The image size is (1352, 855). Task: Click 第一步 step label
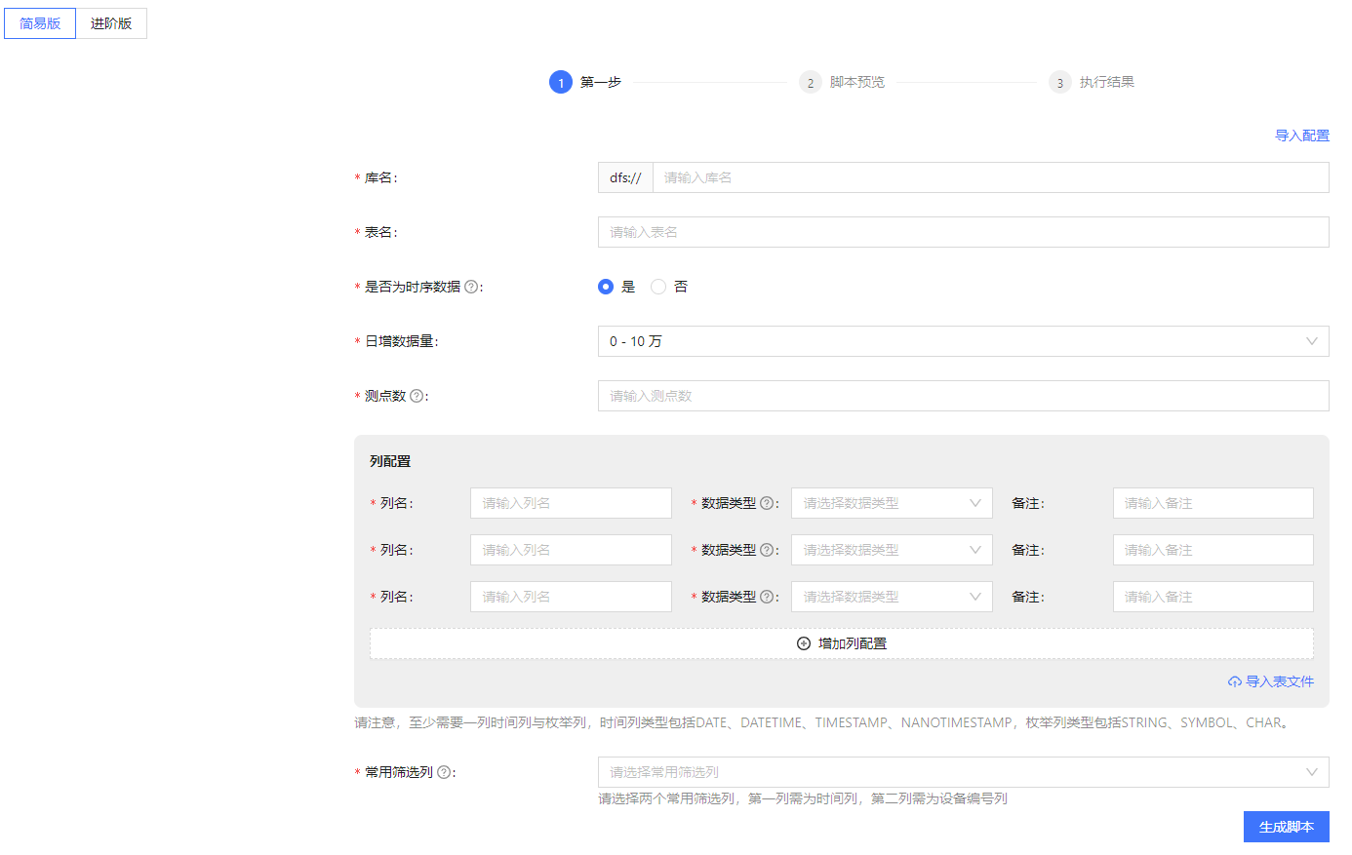[601, 82]
